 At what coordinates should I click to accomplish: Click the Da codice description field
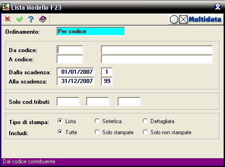157,50
